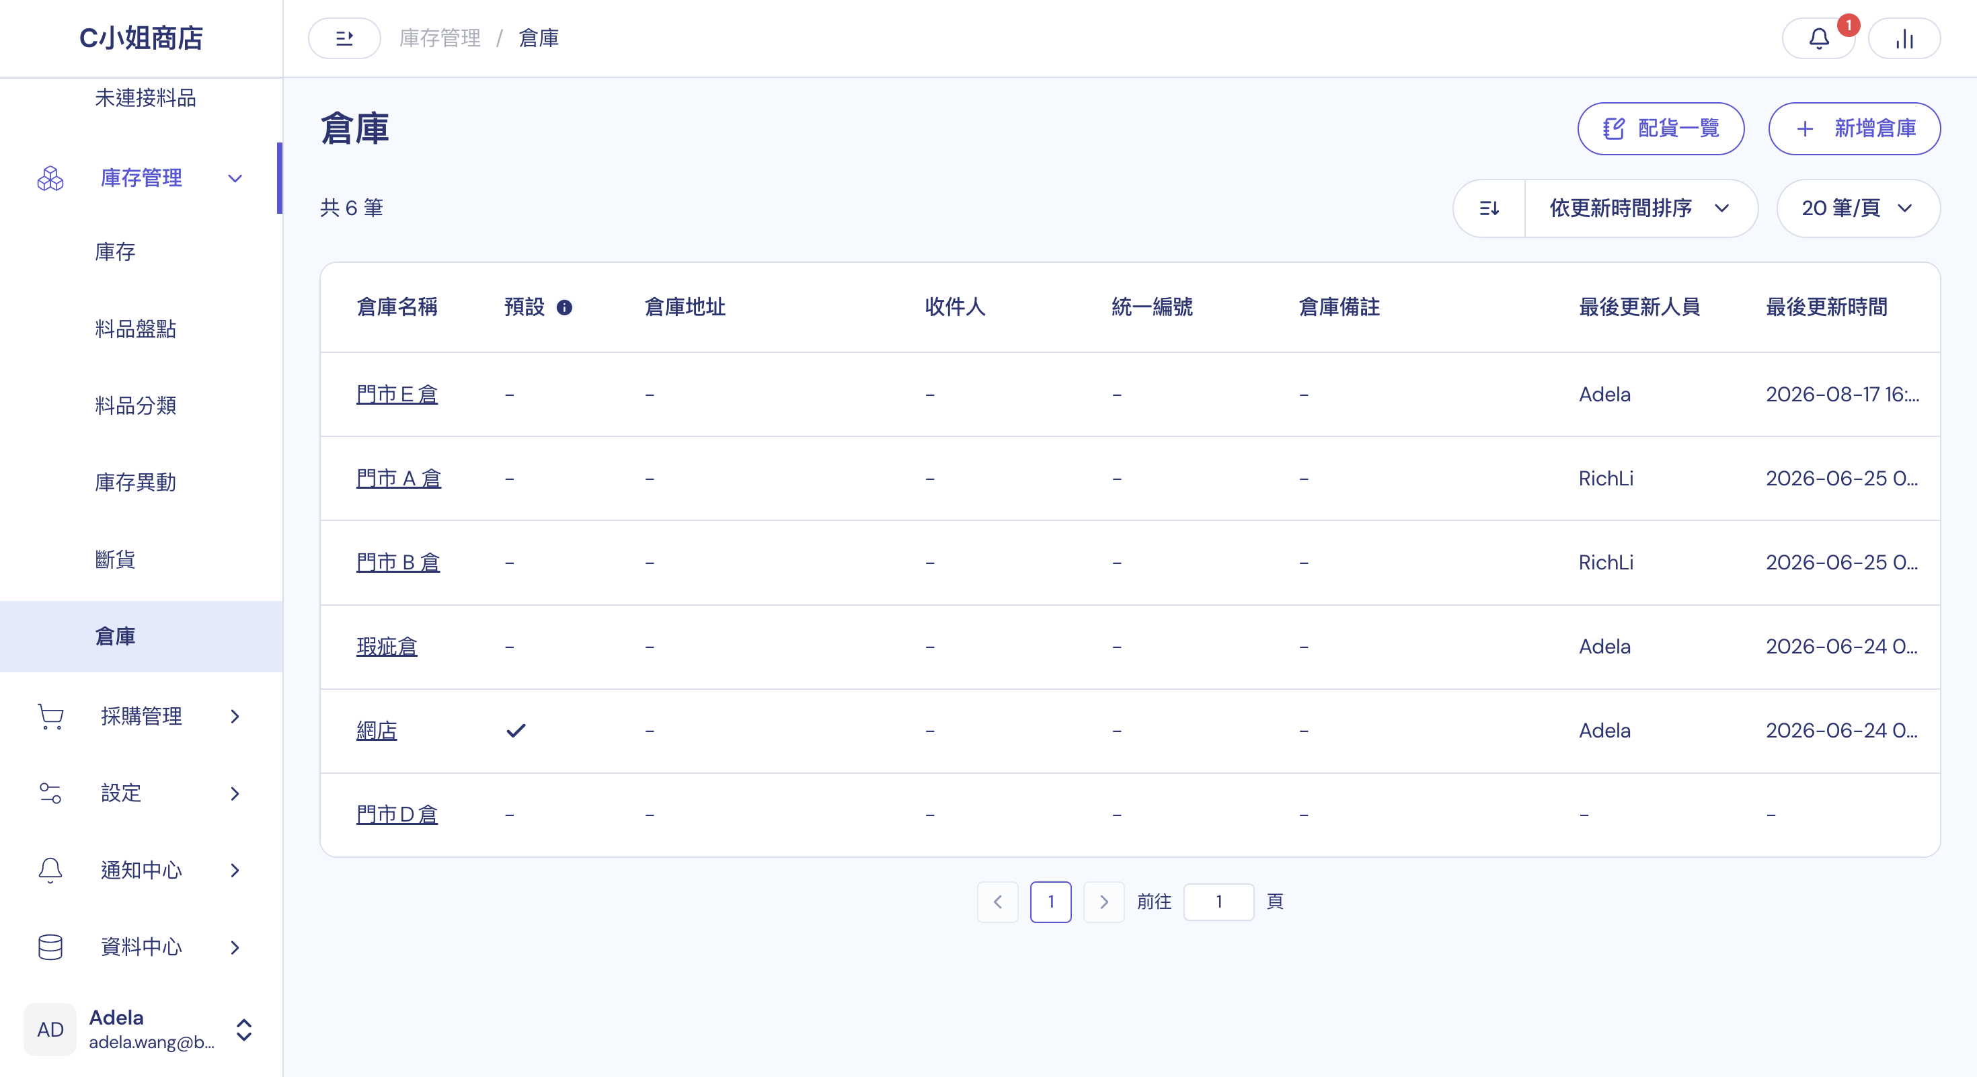The width and height of the screenshot is (1977, 1077).
Task: Expand the 通知中心 menu chevron
Action: tap(235, 870)
